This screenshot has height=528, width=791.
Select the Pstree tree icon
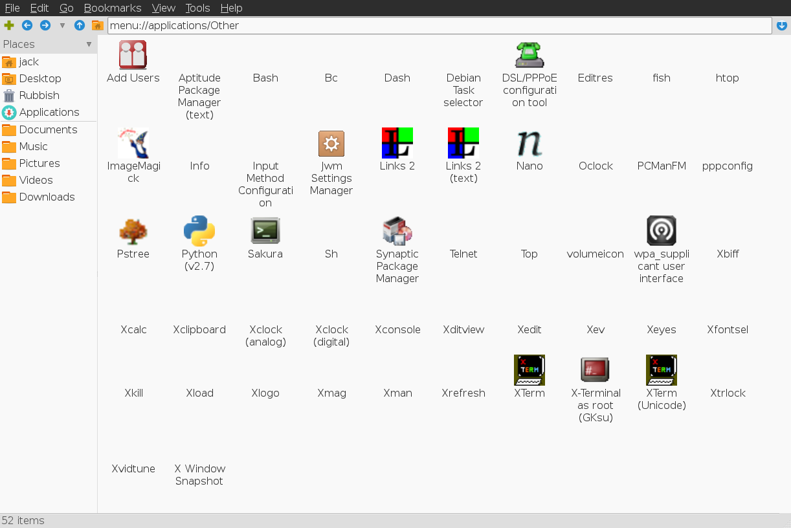(133, 231)
